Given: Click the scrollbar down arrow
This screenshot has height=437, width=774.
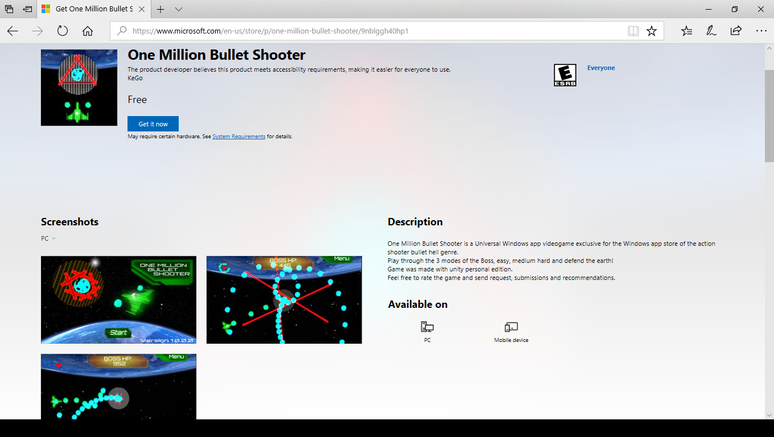Looking at the screenshot, I should pyautogui.click(x=769, y=415).
